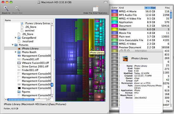The height and width of the screenshot is (114, 174).
Task: Select the Unix Executable File row
Action: 140,40
